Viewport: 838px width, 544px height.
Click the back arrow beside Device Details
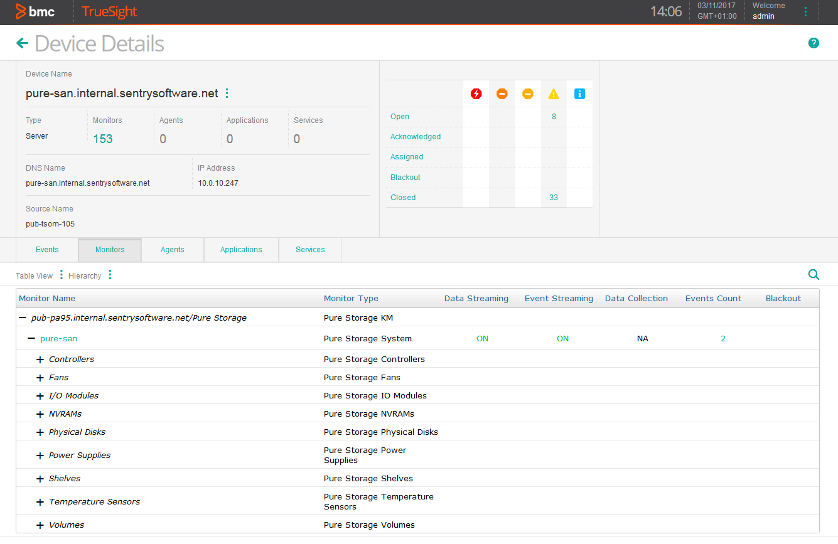pyautogui.click(x=22, y=43)
